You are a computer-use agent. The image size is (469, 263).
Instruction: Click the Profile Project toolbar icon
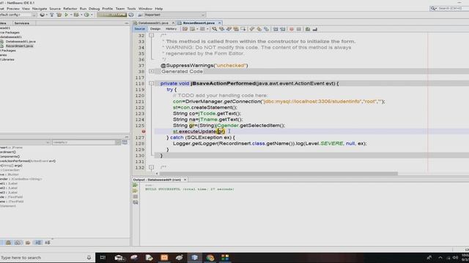tap(86, 15)
